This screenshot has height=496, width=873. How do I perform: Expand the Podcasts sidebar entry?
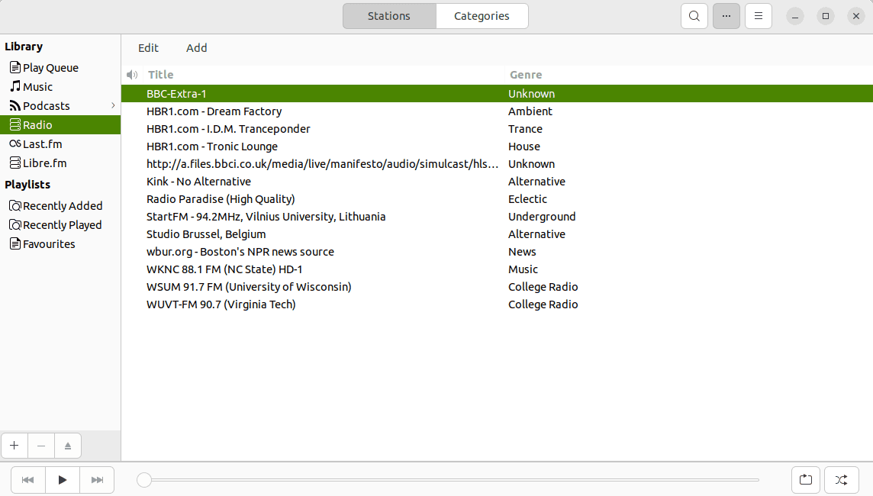tap(113, 106)
